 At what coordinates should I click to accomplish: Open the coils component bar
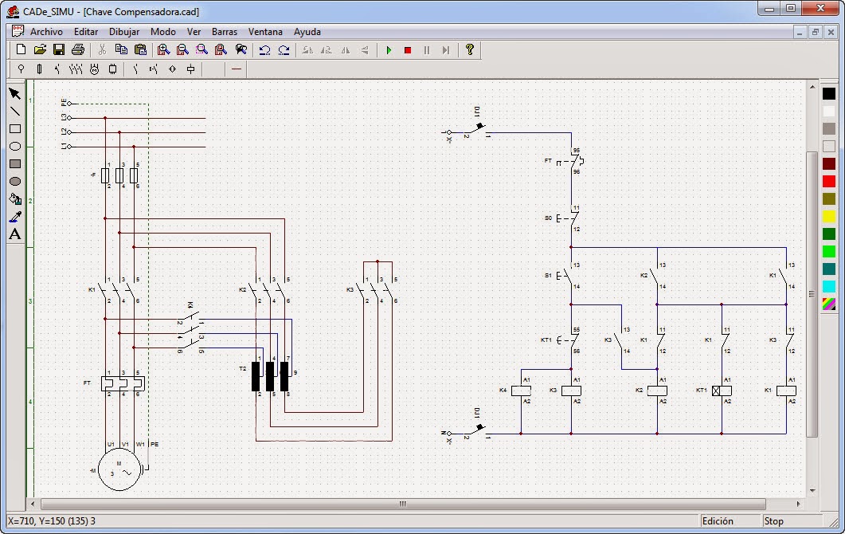[x=191, y=69]
